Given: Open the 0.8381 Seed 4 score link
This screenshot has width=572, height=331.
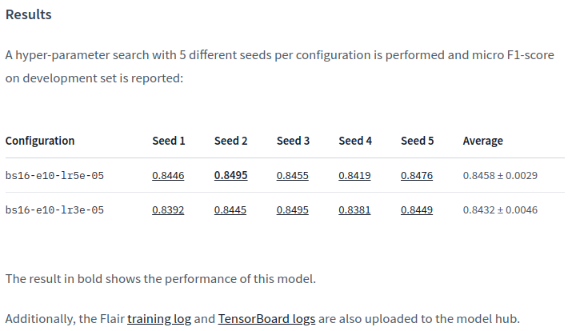Looking at the screenshot, I should (354, 210).
